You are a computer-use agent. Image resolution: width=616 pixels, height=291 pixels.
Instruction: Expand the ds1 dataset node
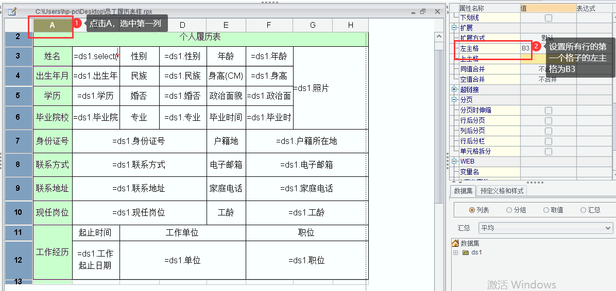pos(456,252)
